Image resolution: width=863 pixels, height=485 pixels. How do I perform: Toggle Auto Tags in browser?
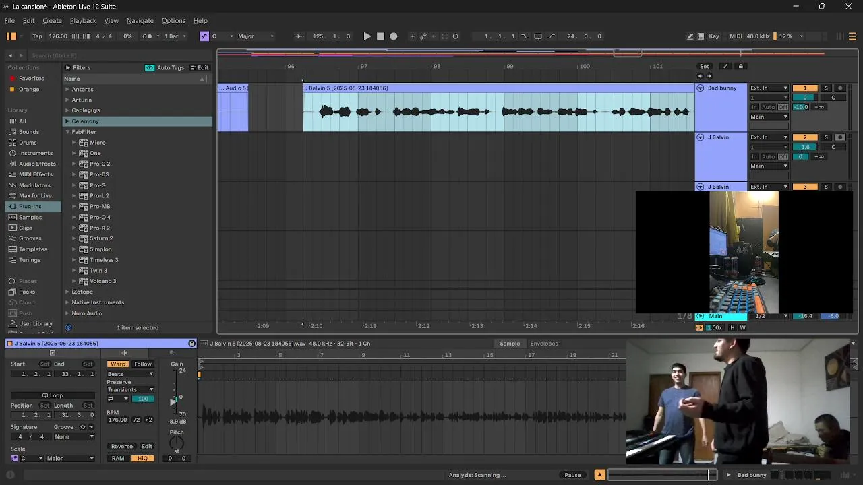pyautogui.click(x=165, y=67)
